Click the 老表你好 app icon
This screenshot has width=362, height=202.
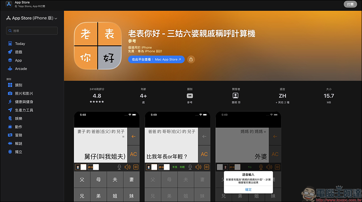[98, 46]
